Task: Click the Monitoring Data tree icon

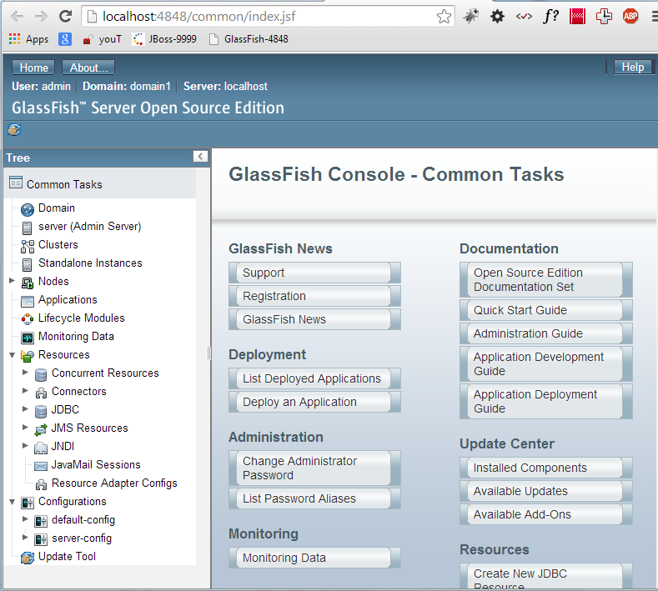Action: pyautogui.click(x=28, y=338)
